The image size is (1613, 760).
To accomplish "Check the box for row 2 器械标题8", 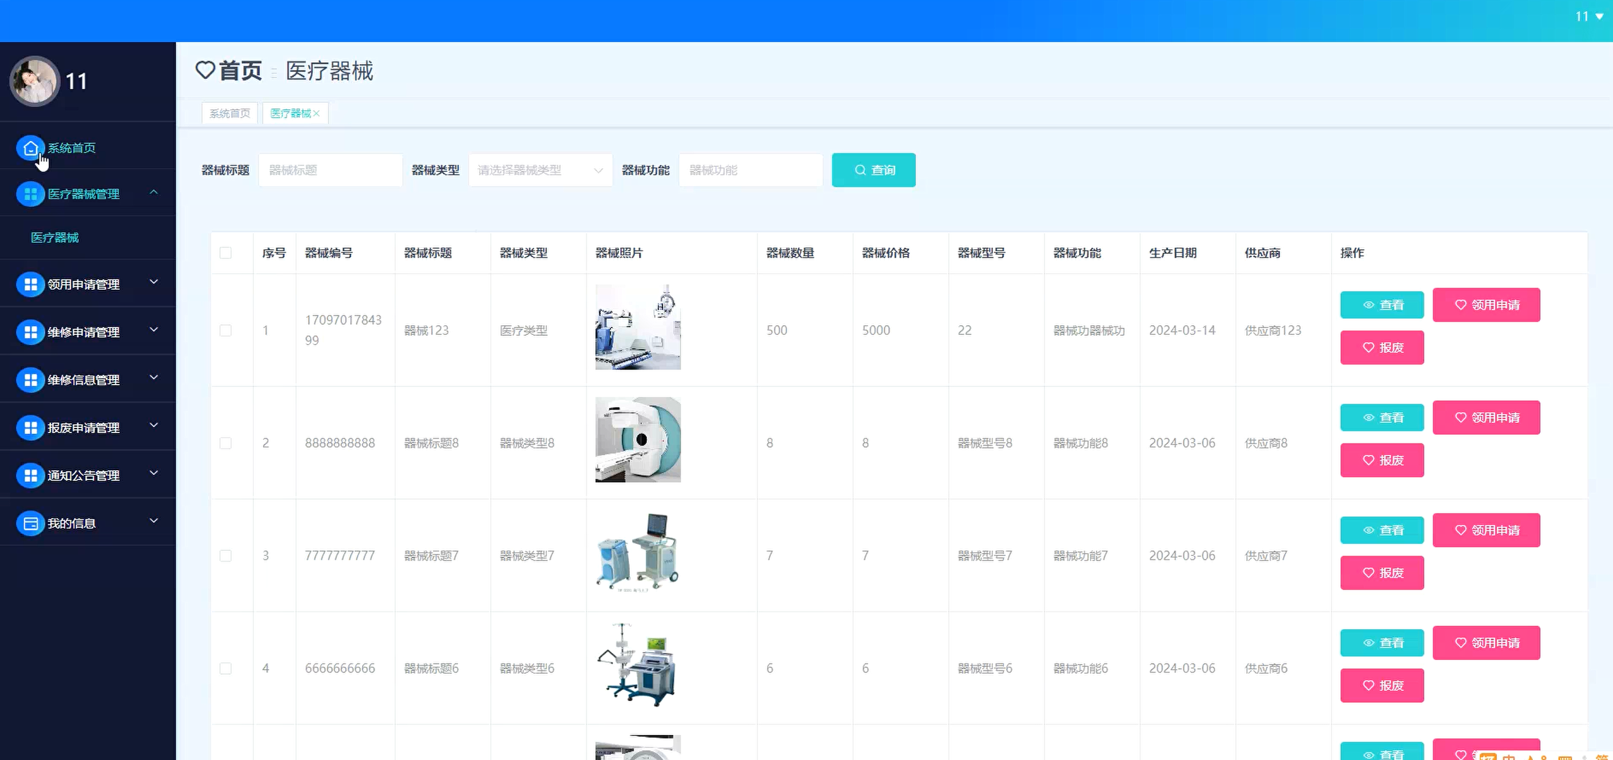I will coord(225,443).
